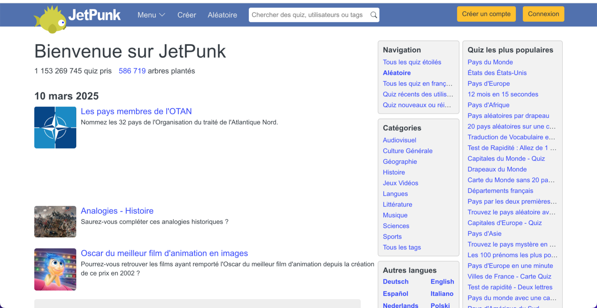Switch language to Deutsch
The height and width of the screenshot is (308, 597).
396,282
